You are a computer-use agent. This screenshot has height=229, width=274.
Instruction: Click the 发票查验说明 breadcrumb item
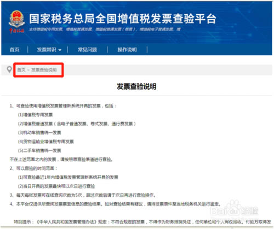(44, 69)
